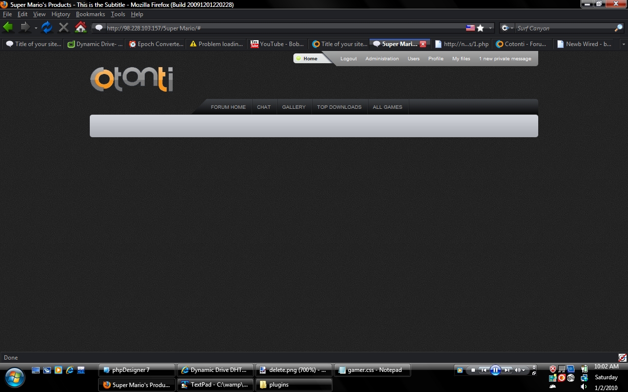628x392 pixels.
Task: Click the script-blocker icon in the status bar
Action: coord(622,358)
